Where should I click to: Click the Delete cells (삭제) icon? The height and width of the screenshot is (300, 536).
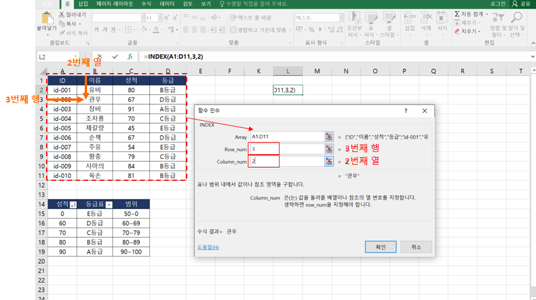[426, 18]
